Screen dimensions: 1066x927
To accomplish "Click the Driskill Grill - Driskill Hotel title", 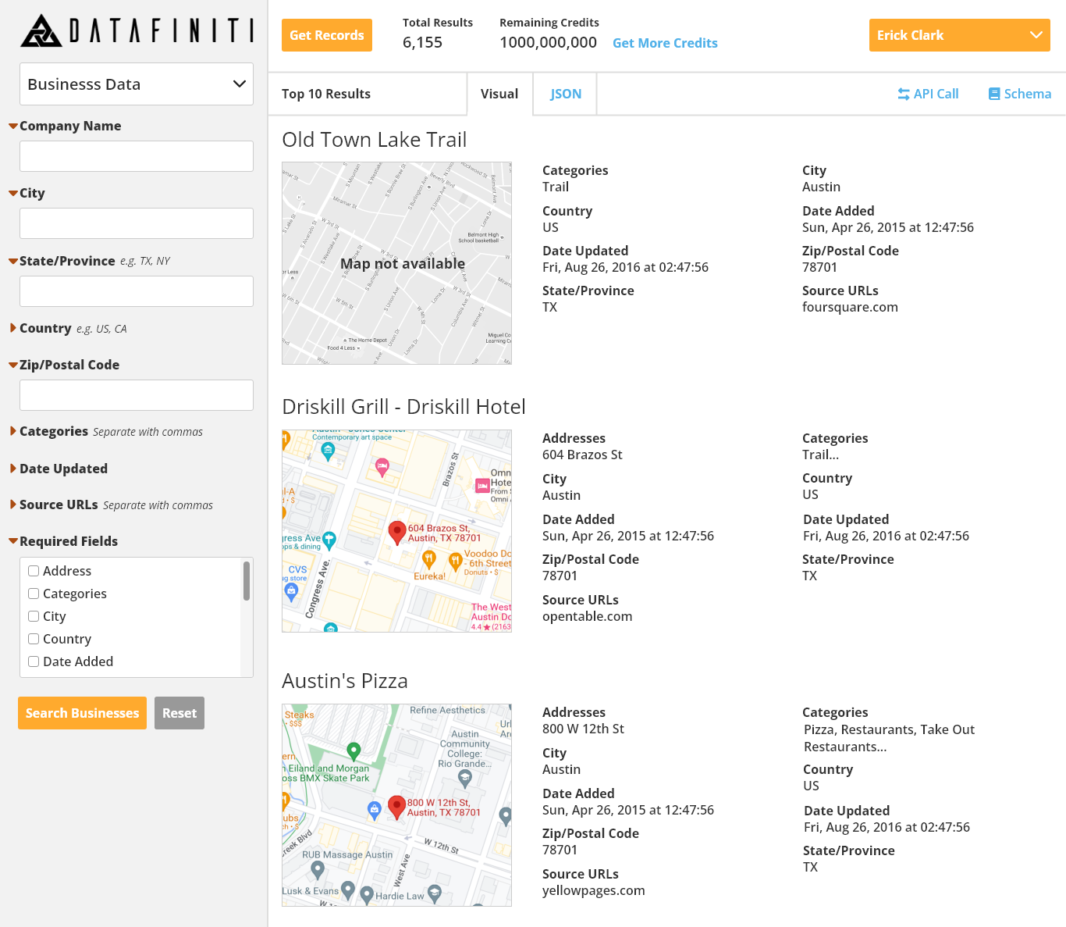I will click(x=403, y=407).
